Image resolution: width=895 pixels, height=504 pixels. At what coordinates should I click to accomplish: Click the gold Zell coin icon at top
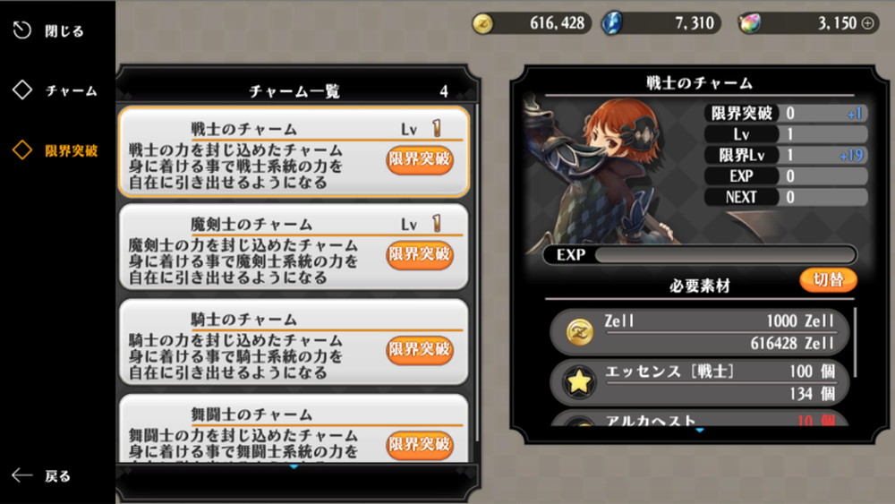pos(483,23)
